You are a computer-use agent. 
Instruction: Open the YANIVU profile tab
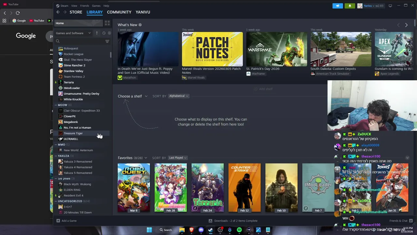click(143, 12)
